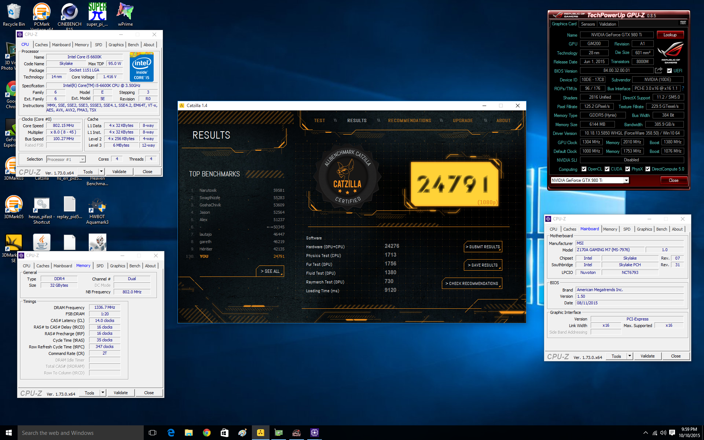Click the Close button in GPU-Z

(x=674, y=180)
